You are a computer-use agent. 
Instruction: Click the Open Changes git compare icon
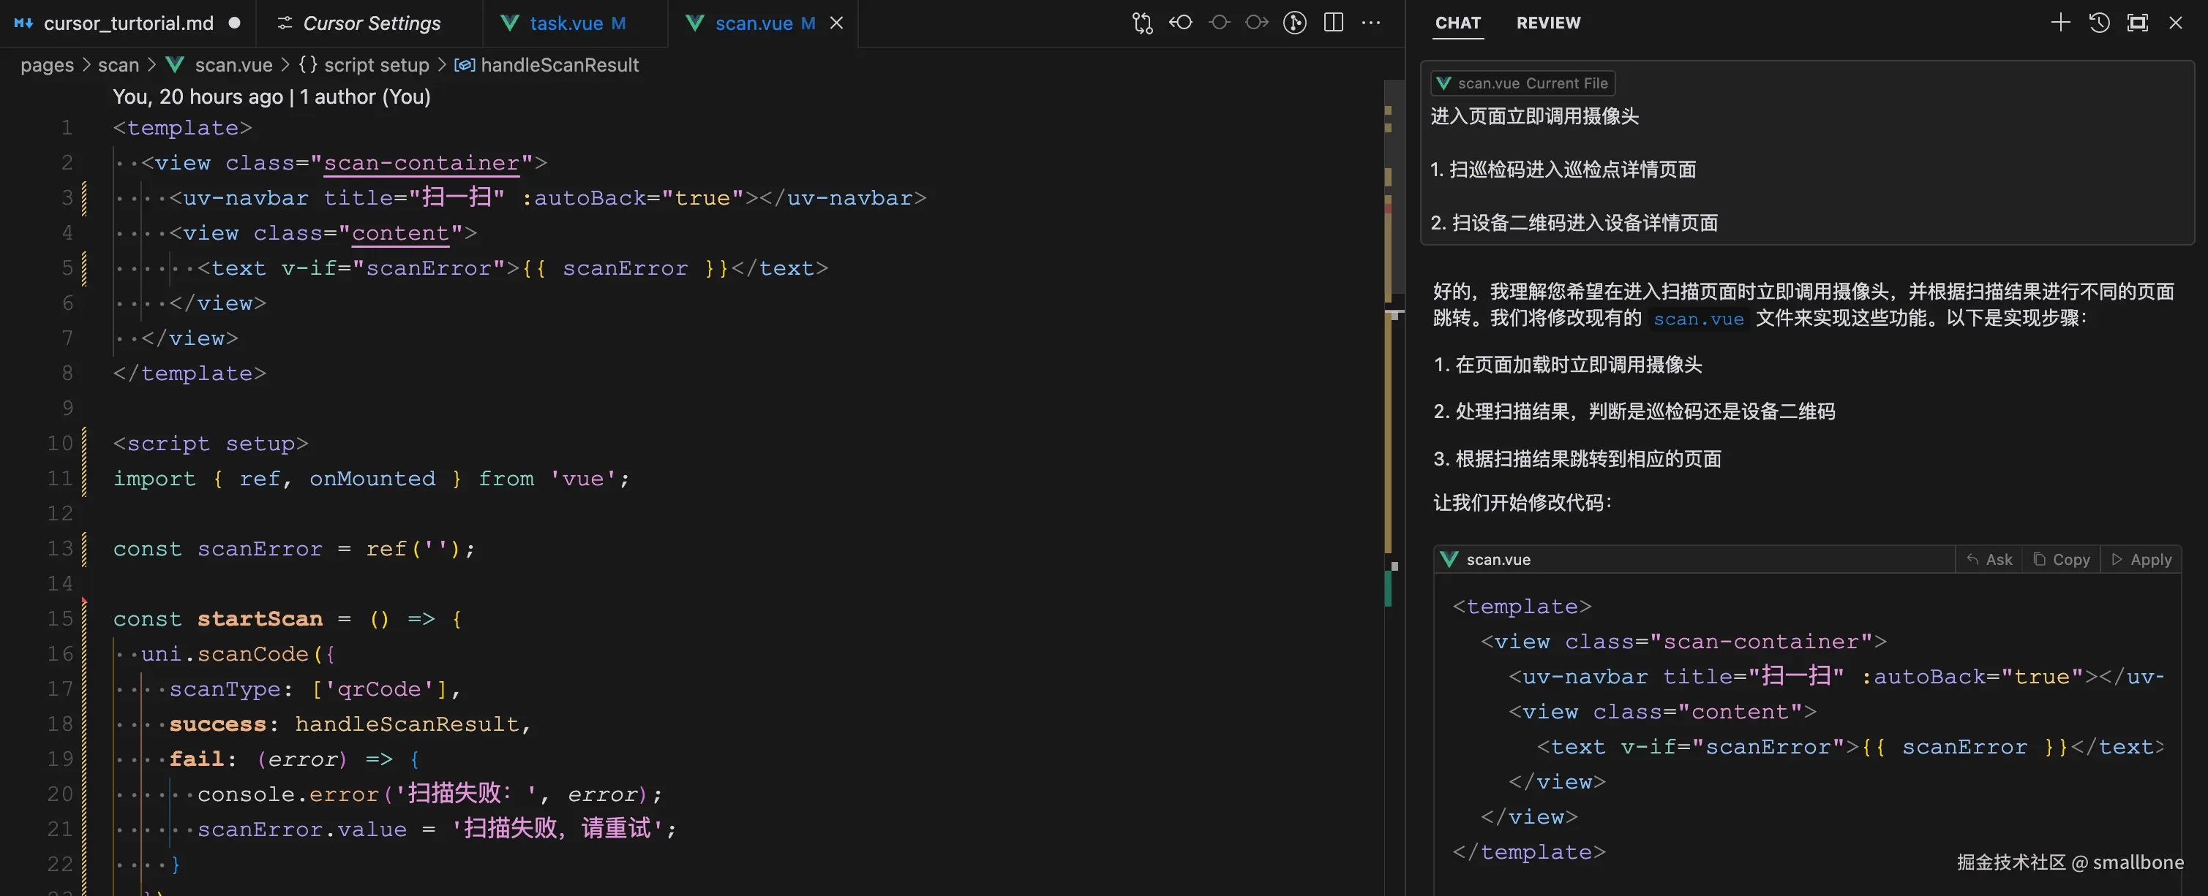click(1142, 23)
